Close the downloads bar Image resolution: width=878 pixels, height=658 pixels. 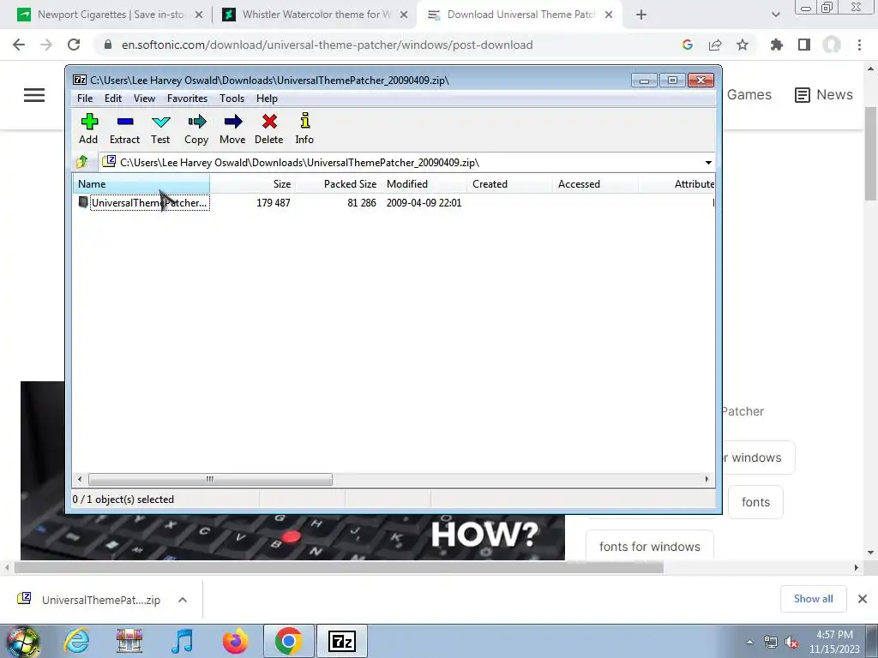[x=863, y=599]
